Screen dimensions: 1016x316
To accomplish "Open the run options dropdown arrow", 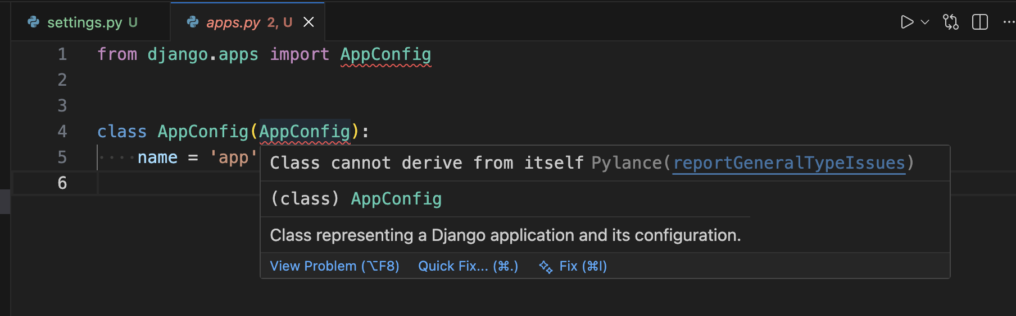I will pos(925,22).
